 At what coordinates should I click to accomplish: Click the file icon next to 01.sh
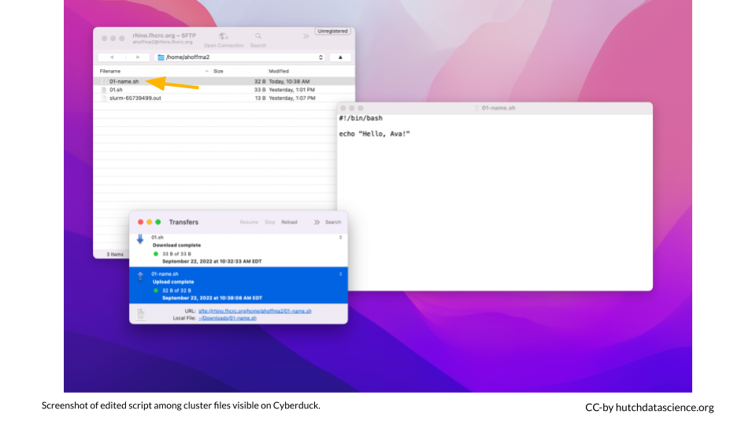click(104, 90)
